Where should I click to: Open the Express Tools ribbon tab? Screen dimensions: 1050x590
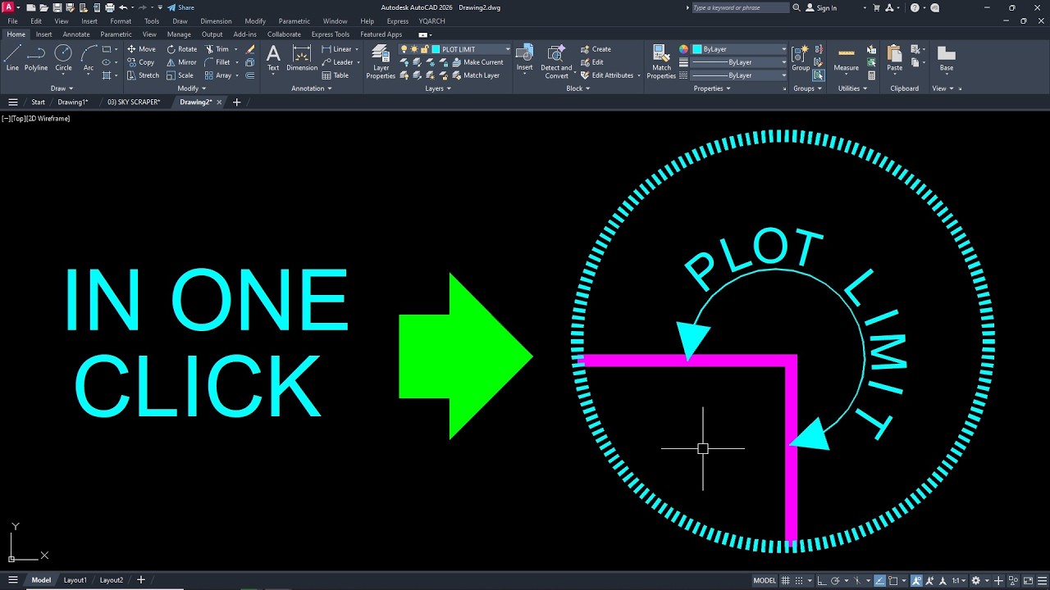331,34
